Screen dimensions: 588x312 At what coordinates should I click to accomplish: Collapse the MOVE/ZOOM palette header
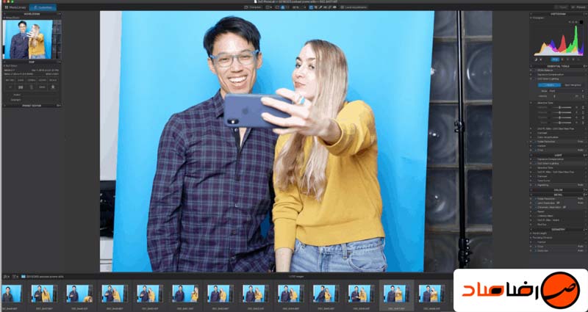[x=32, y=14]
